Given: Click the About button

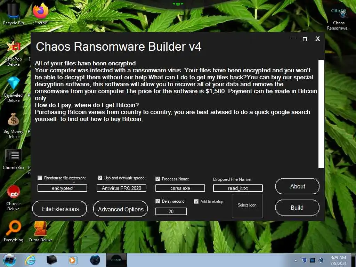Looking at the screenshot, I should tap(297, 186).
